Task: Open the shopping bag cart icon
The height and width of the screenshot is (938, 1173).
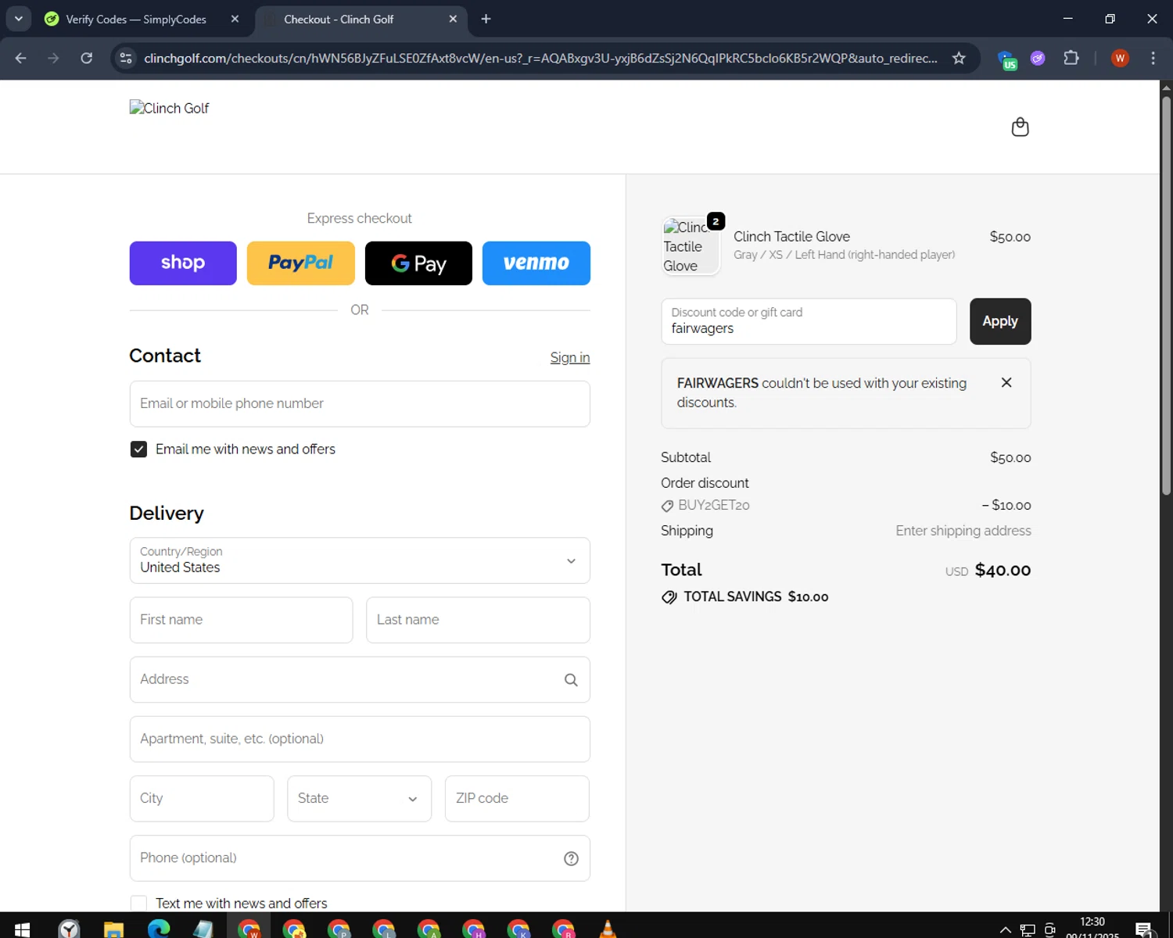Action: coord(1020,127)
